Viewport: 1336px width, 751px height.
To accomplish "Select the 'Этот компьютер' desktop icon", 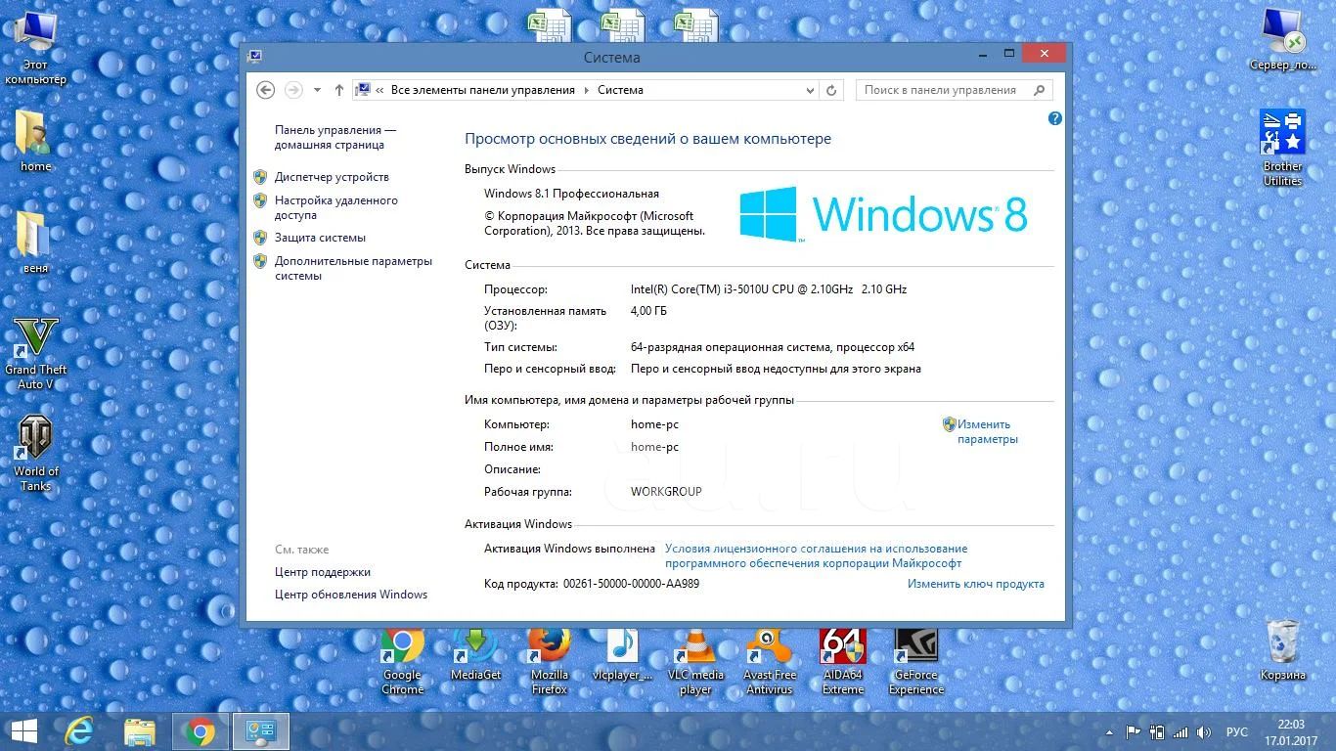I will click(35, 47).
